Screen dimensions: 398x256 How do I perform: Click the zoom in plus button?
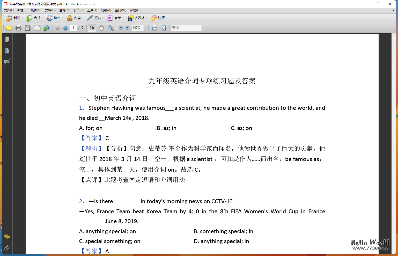(127, 28)
